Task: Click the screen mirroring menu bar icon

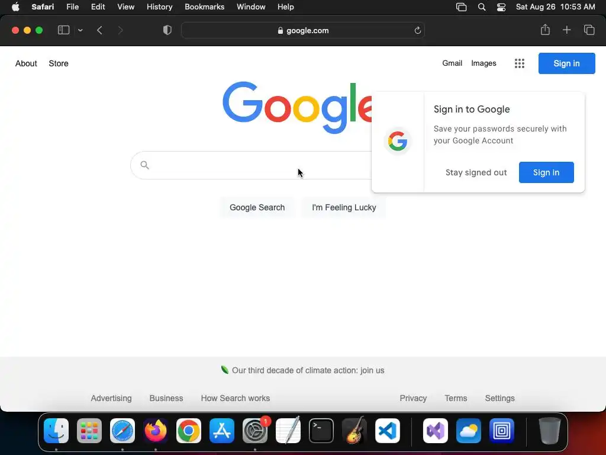Action: (x=462, y=7)
